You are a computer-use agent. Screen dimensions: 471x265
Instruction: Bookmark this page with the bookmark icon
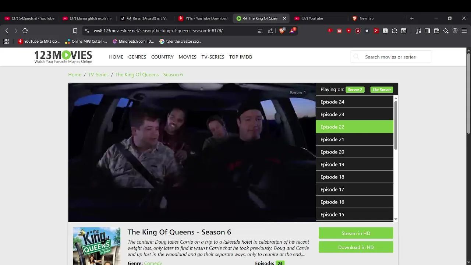75,31
